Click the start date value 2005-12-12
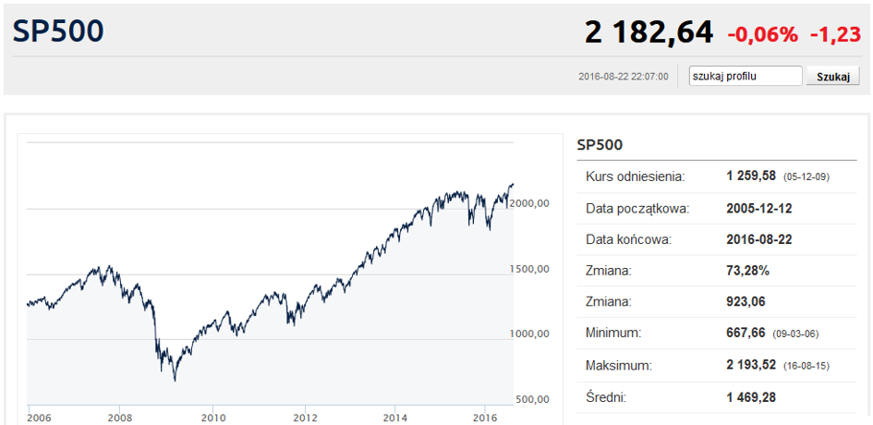This screenshot has width=873, height=425. click(759, 208)
